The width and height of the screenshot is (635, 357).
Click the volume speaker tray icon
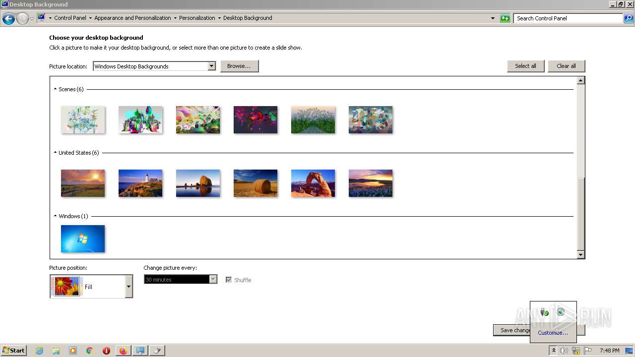(564, 351)
